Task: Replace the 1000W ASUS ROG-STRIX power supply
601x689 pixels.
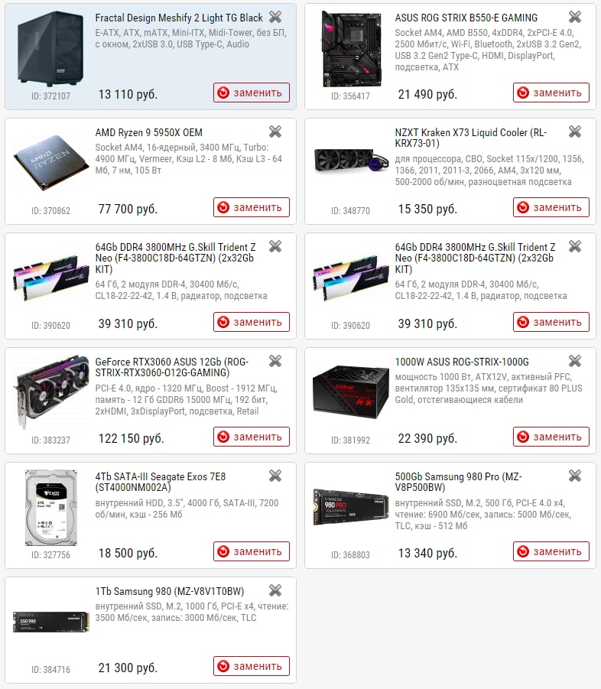Action: (551, 437)
